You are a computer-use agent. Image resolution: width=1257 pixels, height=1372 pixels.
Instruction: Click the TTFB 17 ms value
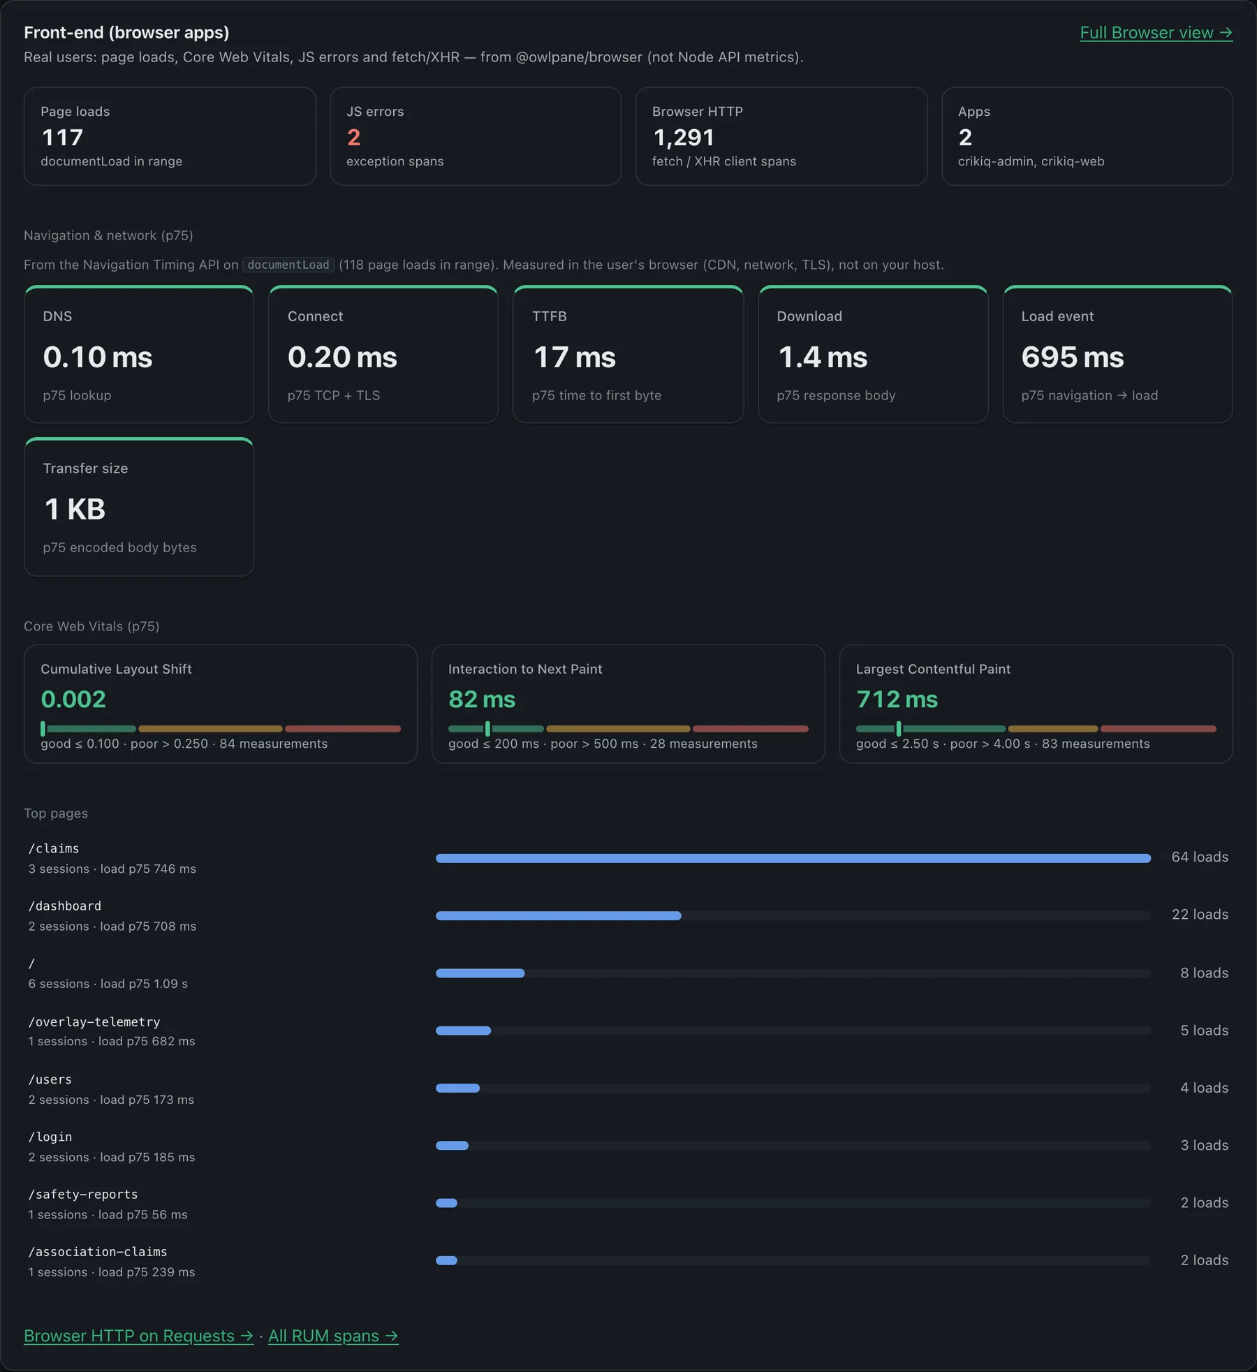574,357
